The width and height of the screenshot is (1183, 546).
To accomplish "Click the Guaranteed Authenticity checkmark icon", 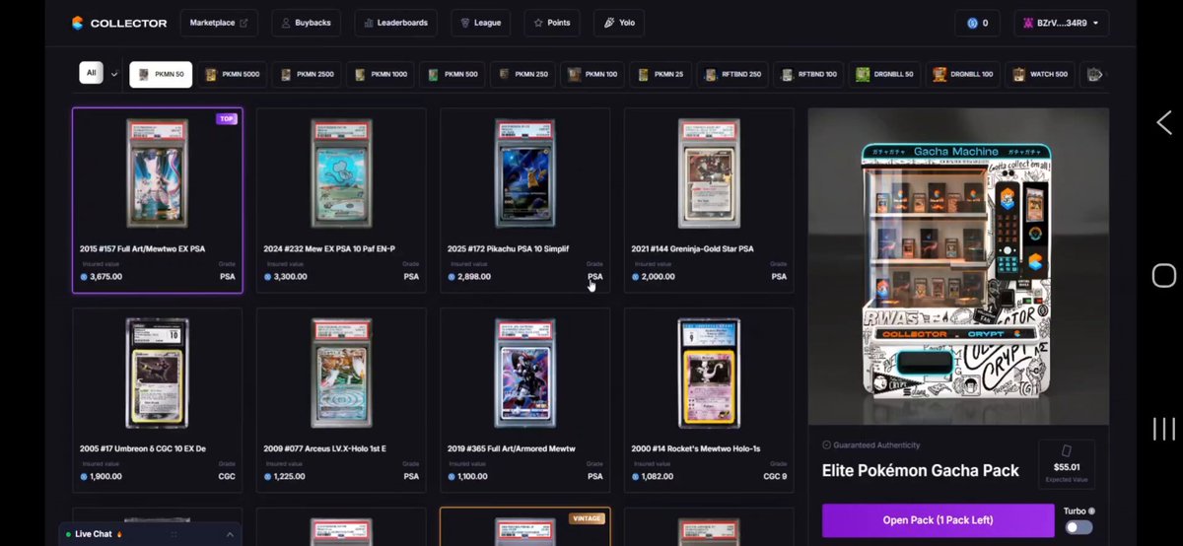I will click(x=826, y=444).
